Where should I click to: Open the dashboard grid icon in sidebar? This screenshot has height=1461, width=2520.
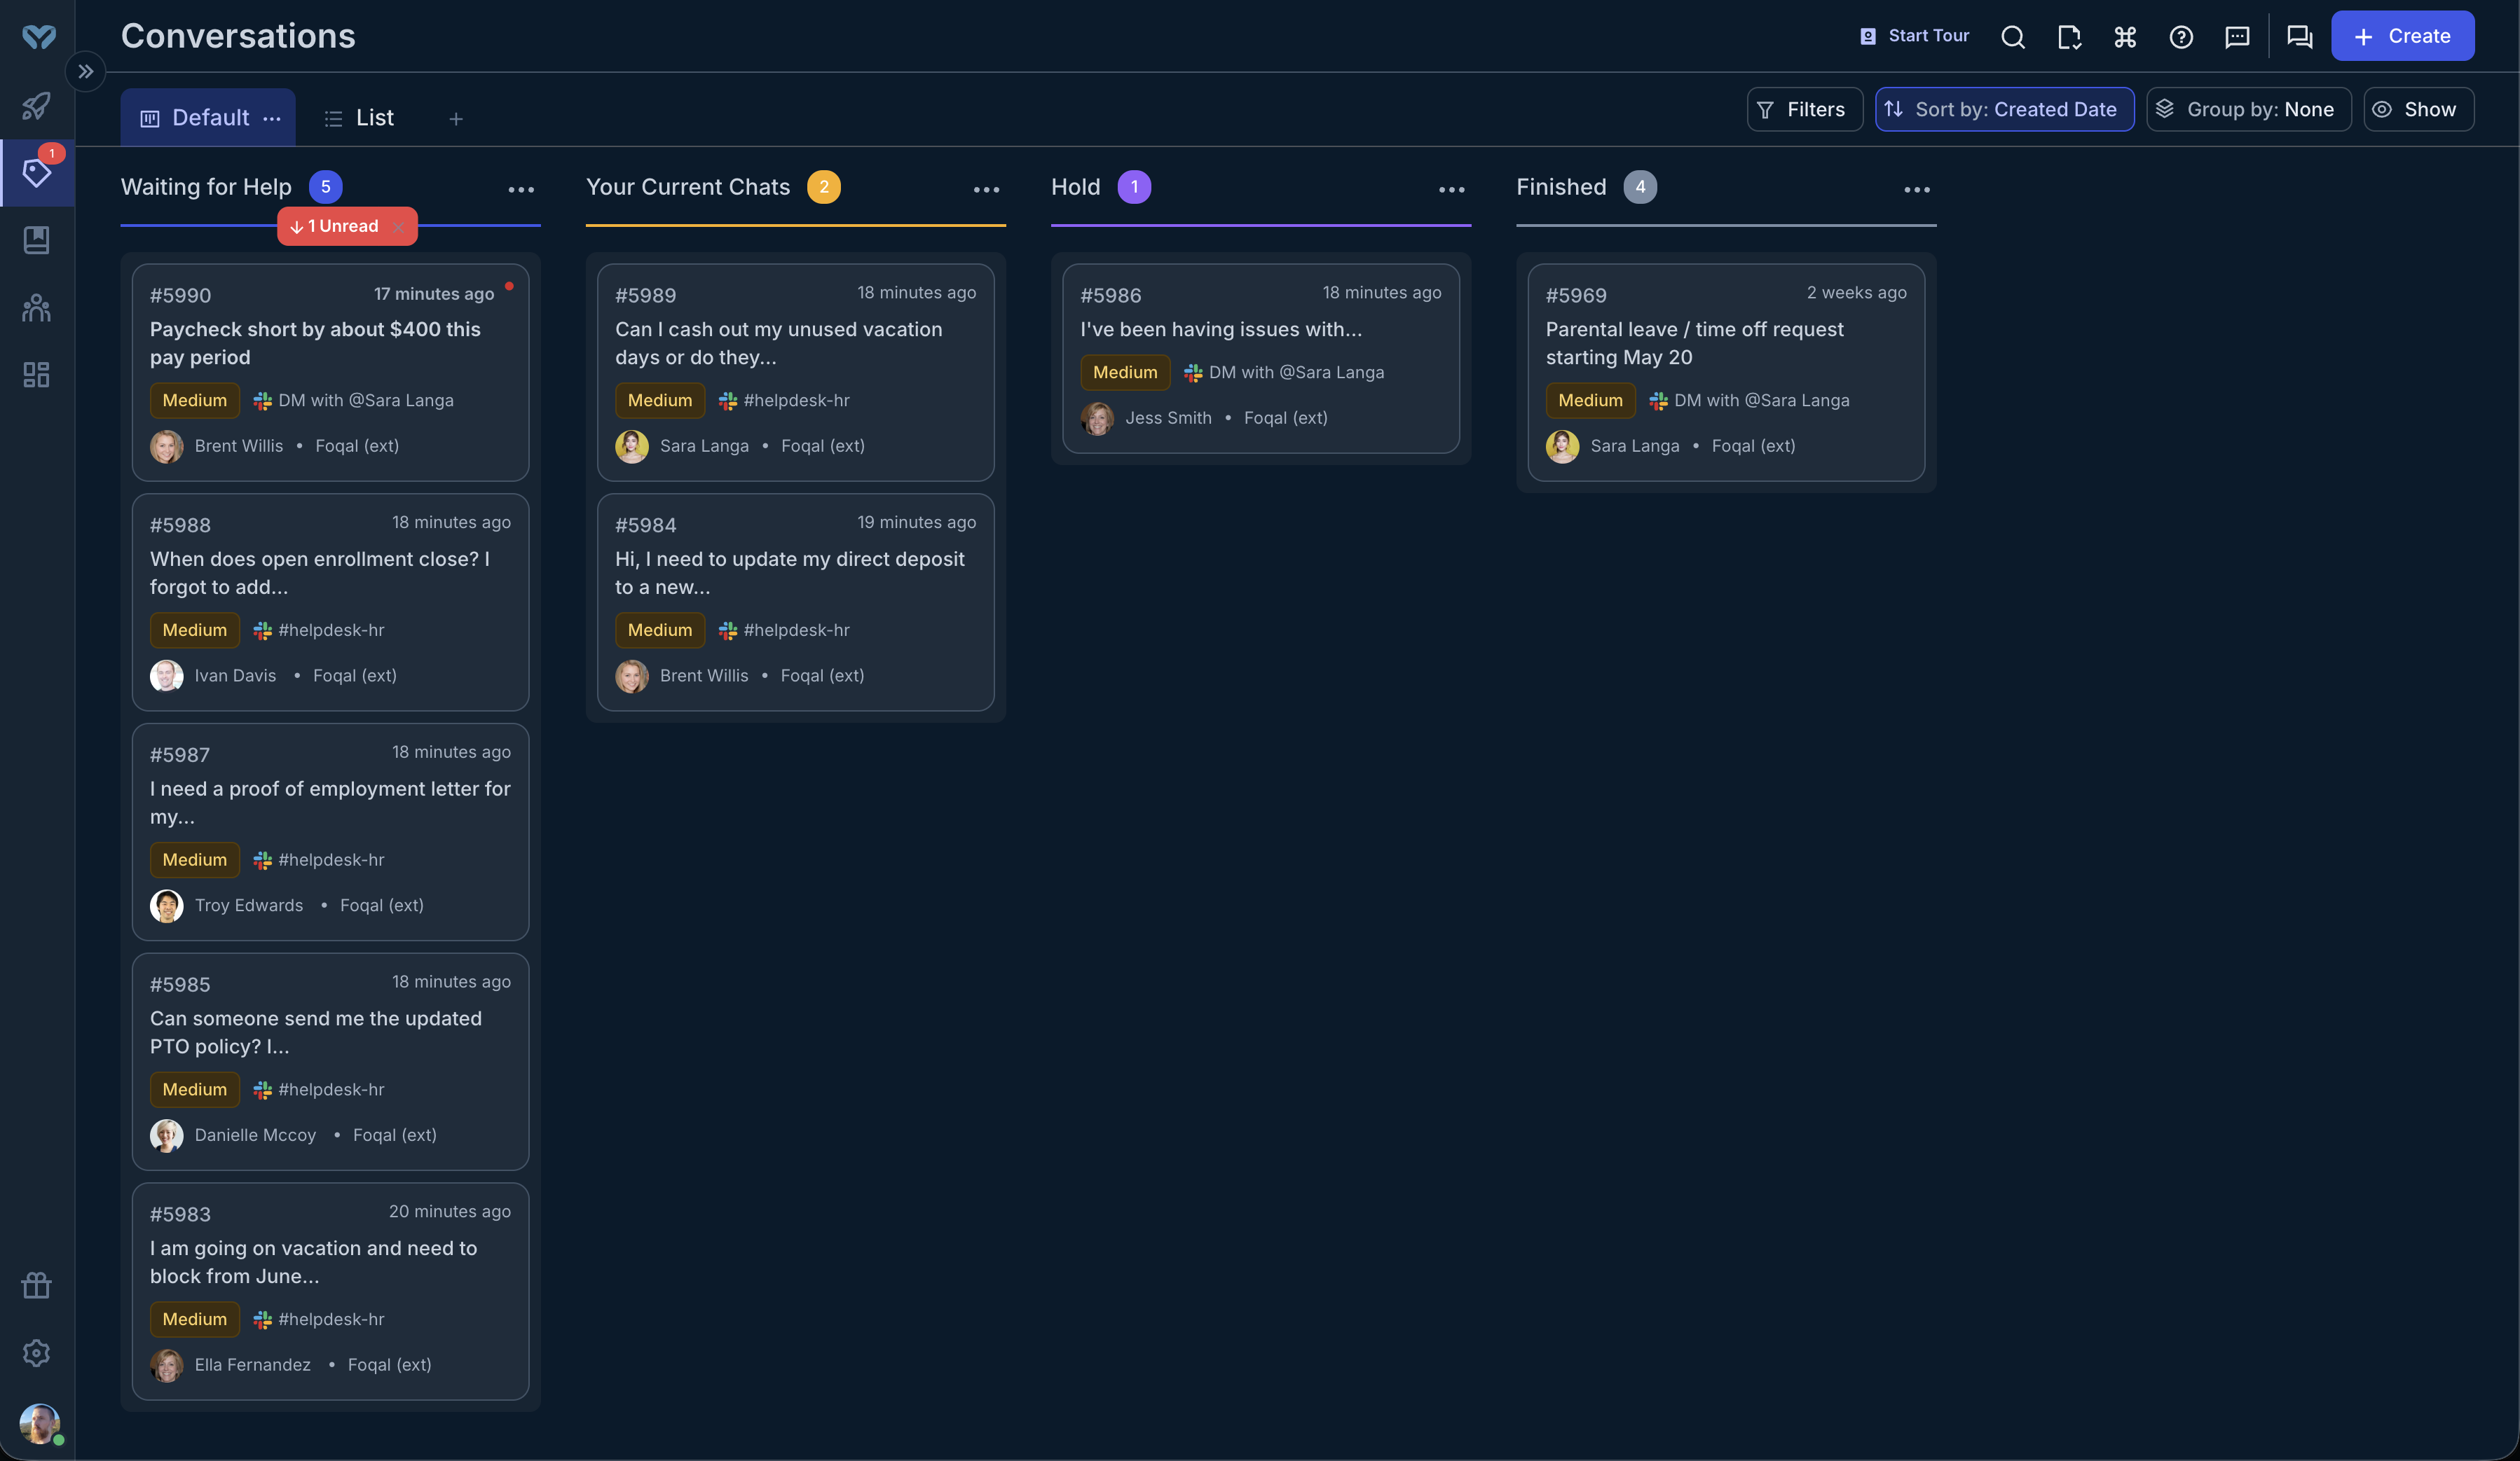pyautogui.click(x=37, y=375)
